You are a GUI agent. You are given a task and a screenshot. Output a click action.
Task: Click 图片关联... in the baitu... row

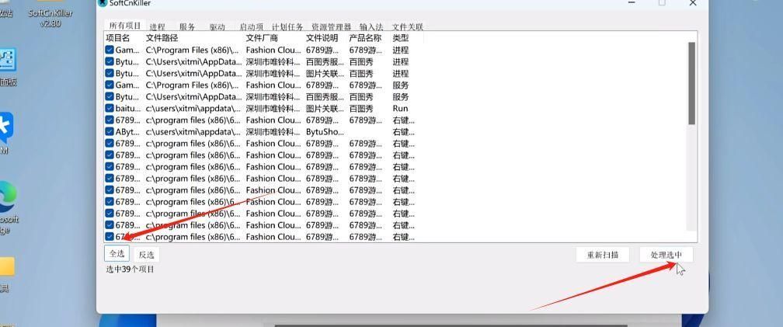[x=325, y=108]
